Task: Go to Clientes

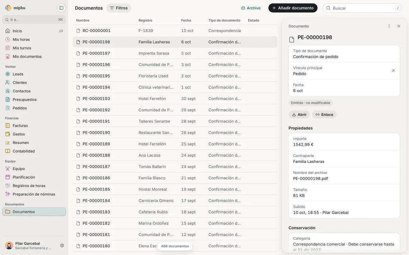Action: 34,83
